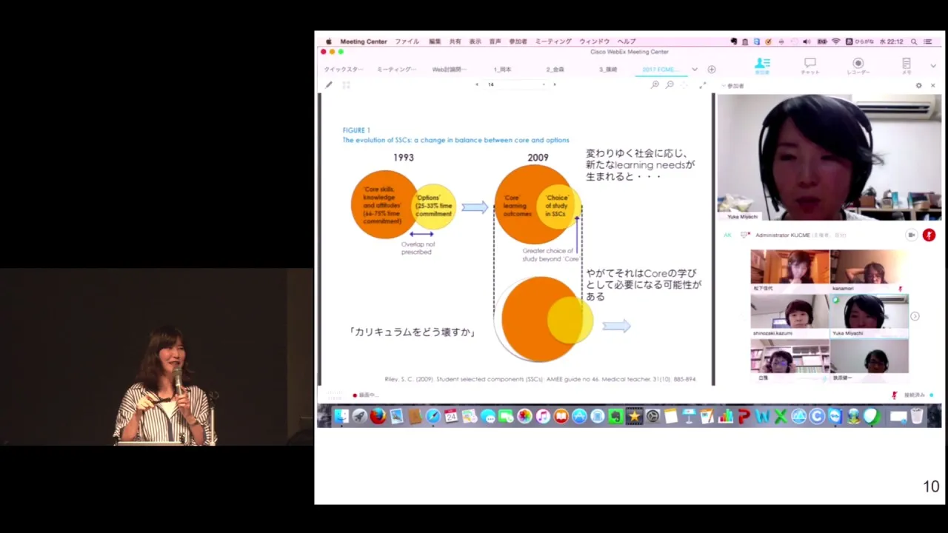This screenshot has height=533, width=948.
Task: Open the 音声 menu
Action: [495, 41]
